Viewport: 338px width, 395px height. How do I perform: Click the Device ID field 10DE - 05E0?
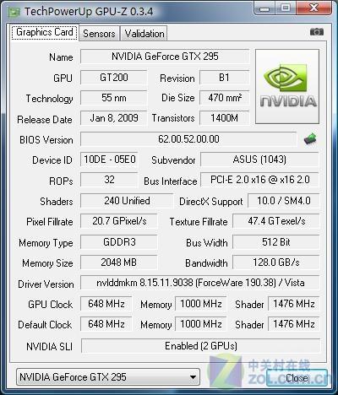(x=109, y=160)
